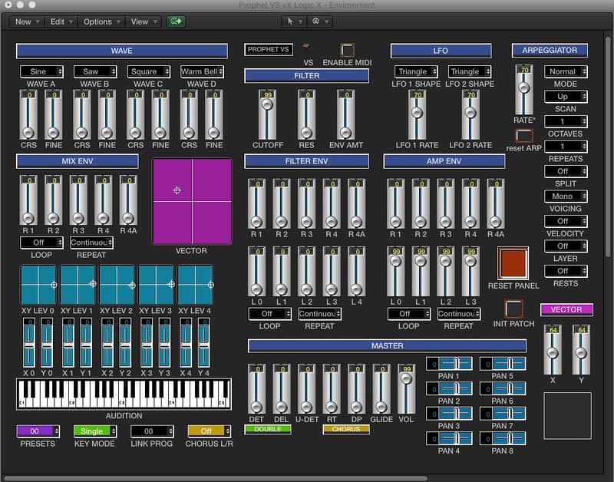This screenshot has width=614, height=482.
Task: Click the small VS instrument icon
Action: pos(306,46)
